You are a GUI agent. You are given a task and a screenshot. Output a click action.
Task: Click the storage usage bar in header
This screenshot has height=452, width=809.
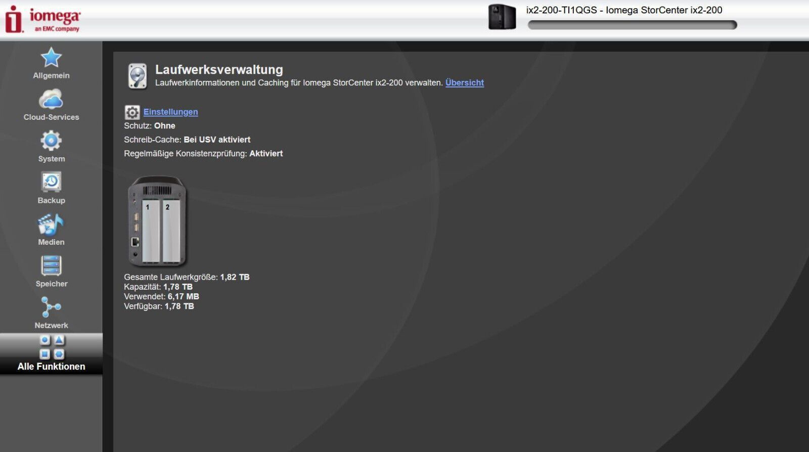[632, 25]
